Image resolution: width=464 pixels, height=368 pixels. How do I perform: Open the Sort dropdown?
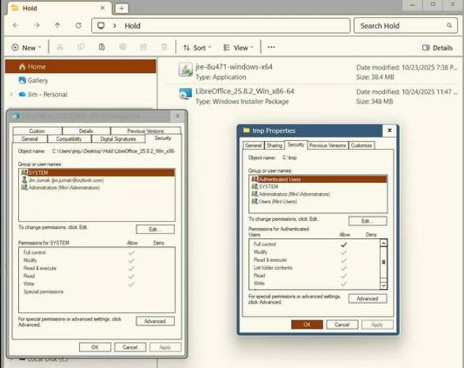(x=197, y=47)
